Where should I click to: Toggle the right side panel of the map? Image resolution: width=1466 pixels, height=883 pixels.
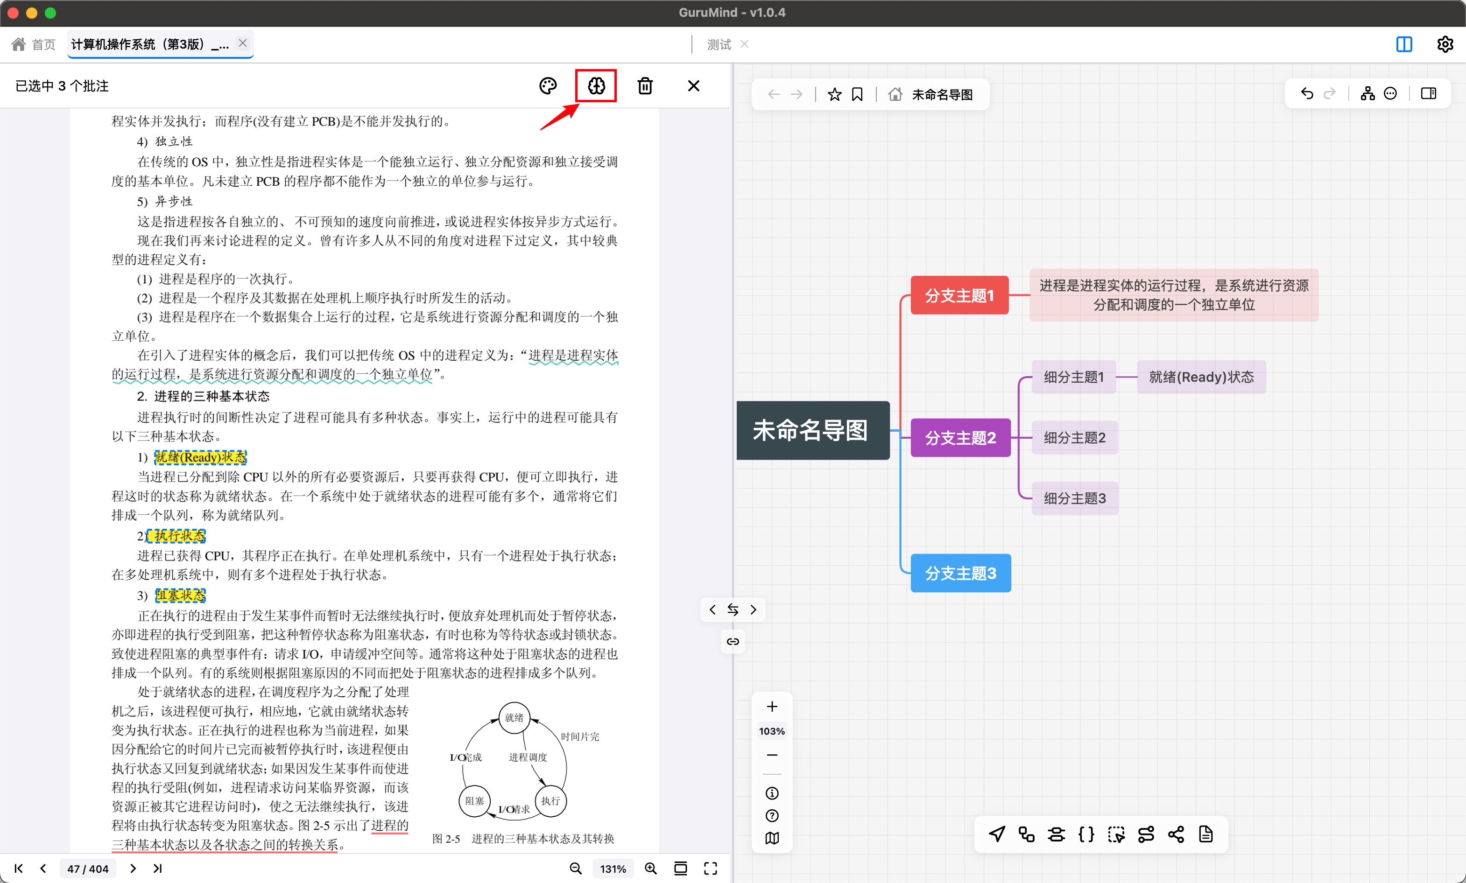click(x=1429, y=93)
